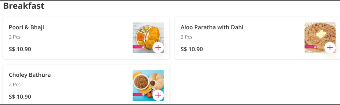Add Poori & Bhaji using plus icon
Viewport: 340px width, 105px height.
(158, 48)
